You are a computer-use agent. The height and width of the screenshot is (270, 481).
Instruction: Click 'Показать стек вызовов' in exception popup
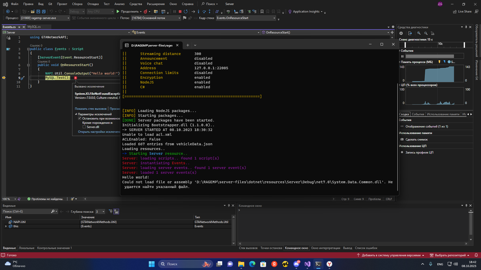click(x=90, y=108)
